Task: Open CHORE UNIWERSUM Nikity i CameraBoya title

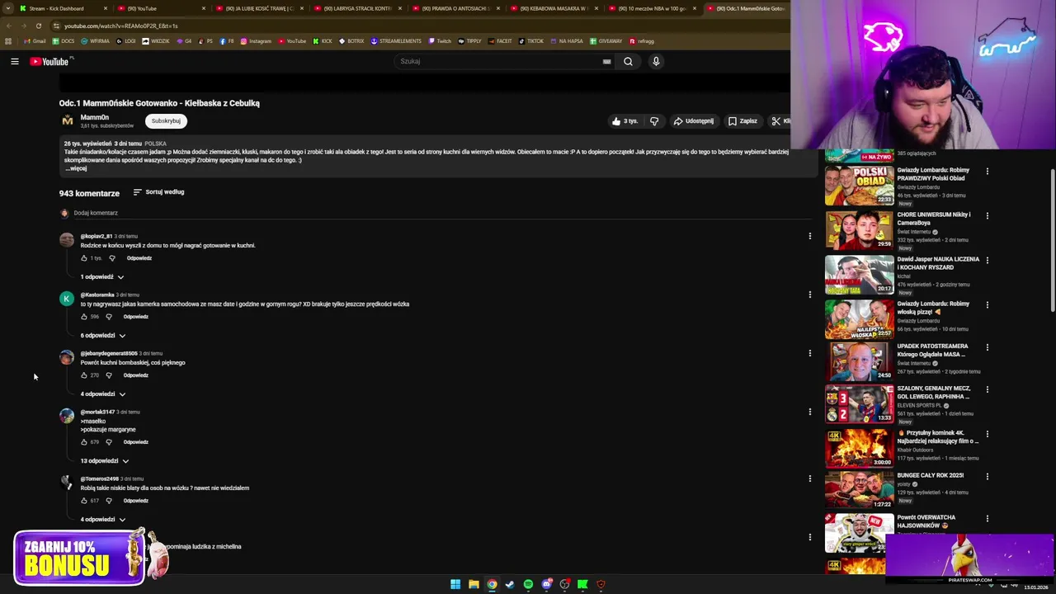Action: click(x=934, y=219)
